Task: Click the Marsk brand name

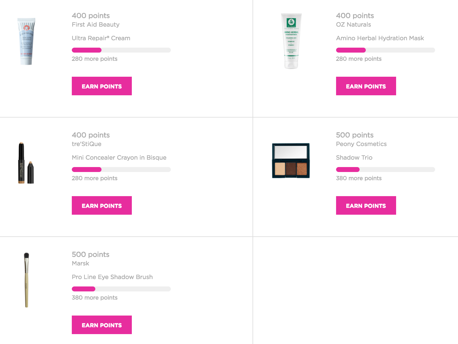Action: [80, 263]
